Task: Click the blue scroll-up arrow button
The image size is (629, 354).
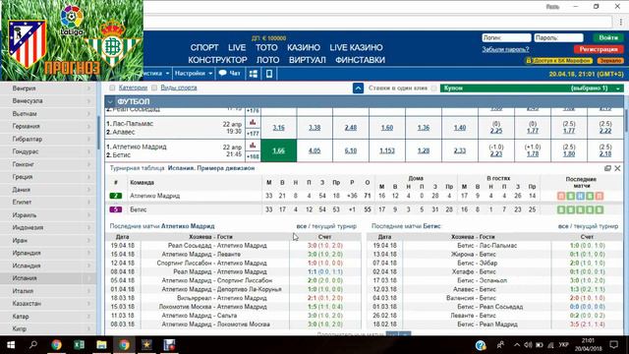Action: [x=358, y=88]
